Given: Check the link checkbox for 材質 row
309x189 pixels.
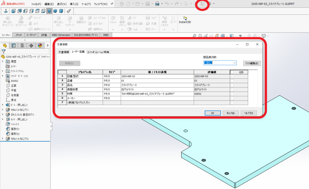Looking at the screenshot, I should pyautogui.click(x=232, y=94).
